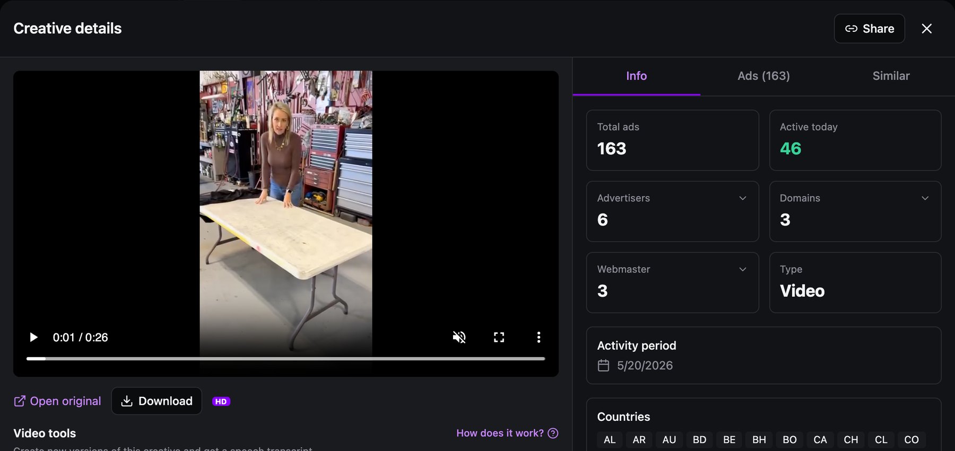This screenshot has width=955, height=451.
Task: Select the AR country tag
Action: point(639,440)
